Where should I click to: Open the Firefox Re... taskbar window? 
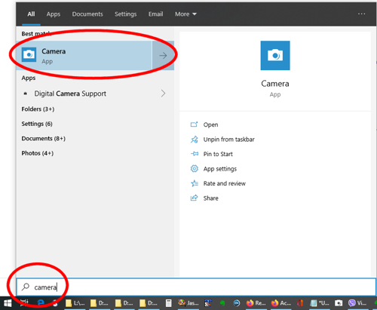[x=256, y=303]
